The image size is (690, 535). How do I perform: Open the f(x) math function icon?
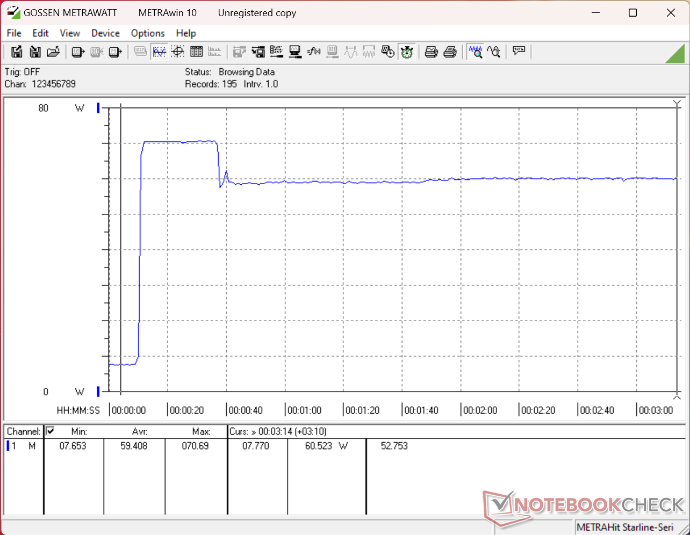click(x=314, y=52)
